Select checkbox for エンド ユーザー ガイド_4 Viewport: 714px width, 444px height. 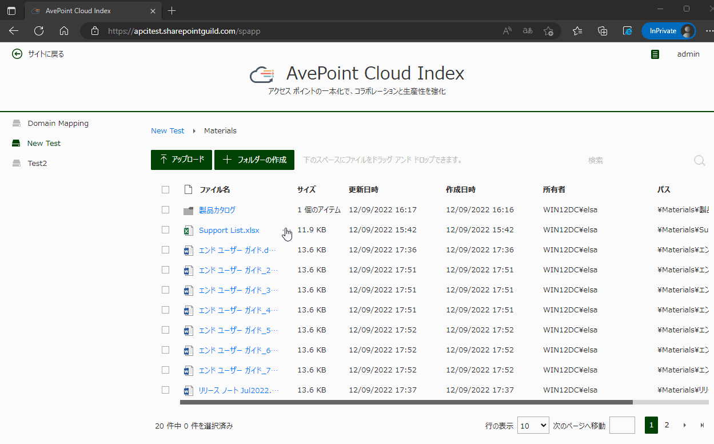click(166, 310)
